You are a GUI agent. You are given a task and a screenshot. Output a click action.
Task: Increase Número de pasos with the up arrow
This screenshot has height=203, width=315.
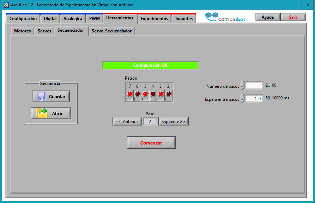point(242,84)
